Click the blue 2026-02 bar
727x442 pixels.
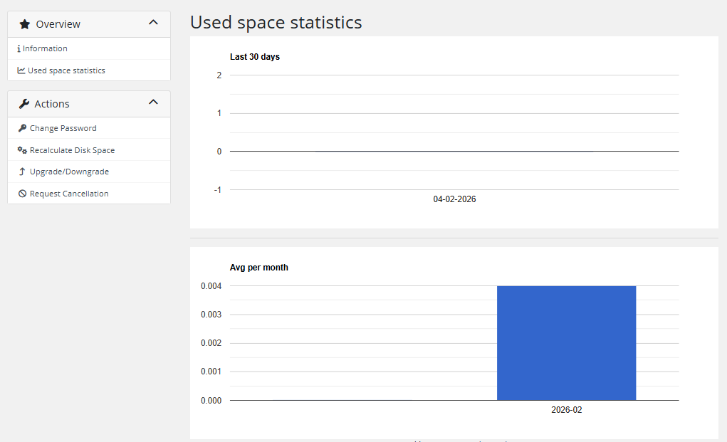click(566, 342)
